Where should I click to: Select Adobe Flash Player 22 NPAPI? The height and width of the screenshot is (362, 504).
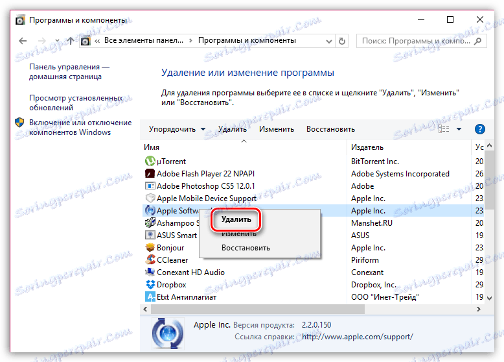coord(205,174)
